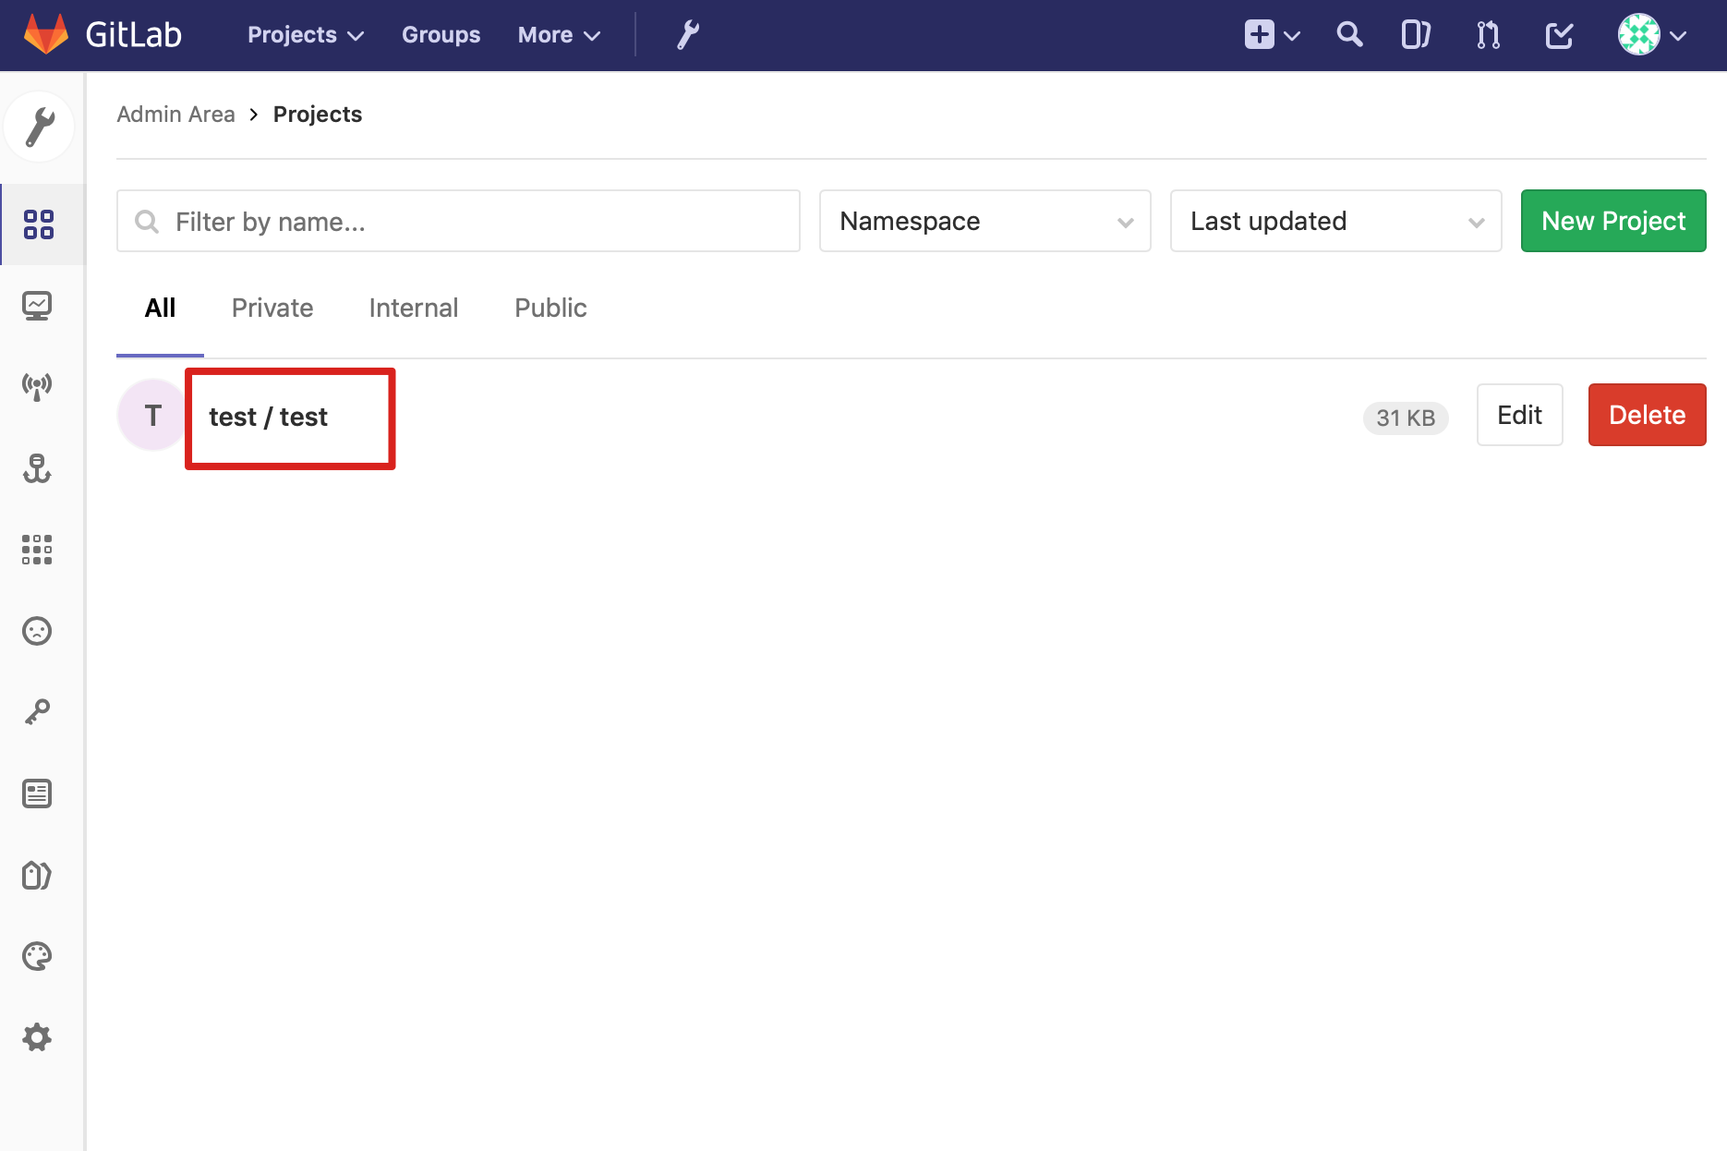Viewport: 1727px width, 1151px height.
Task: Switch to the Internal tab
Action: [x=413, y=309]
